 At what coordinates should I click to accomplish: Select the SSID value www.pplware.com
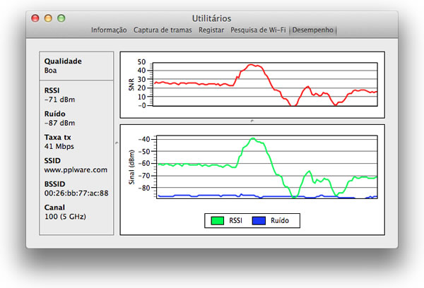pos(76,170)
